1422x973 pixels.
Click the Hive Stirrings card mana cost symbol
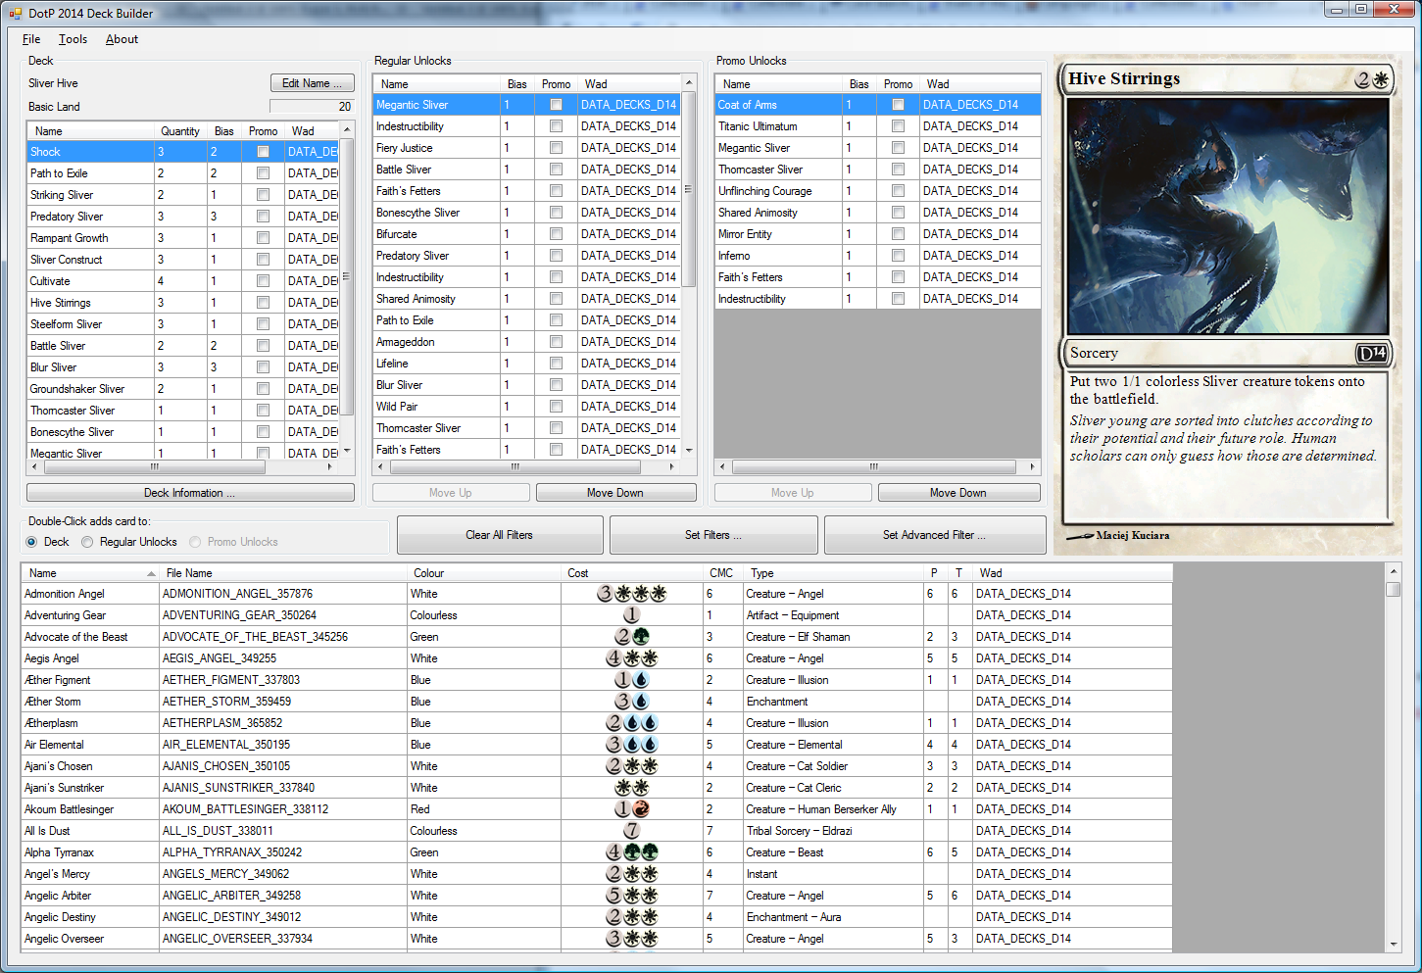pyautogui.click(x=1371, y=79)
